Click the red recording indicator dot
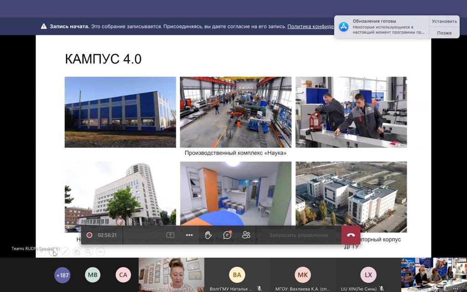 (x=89, y=235)
